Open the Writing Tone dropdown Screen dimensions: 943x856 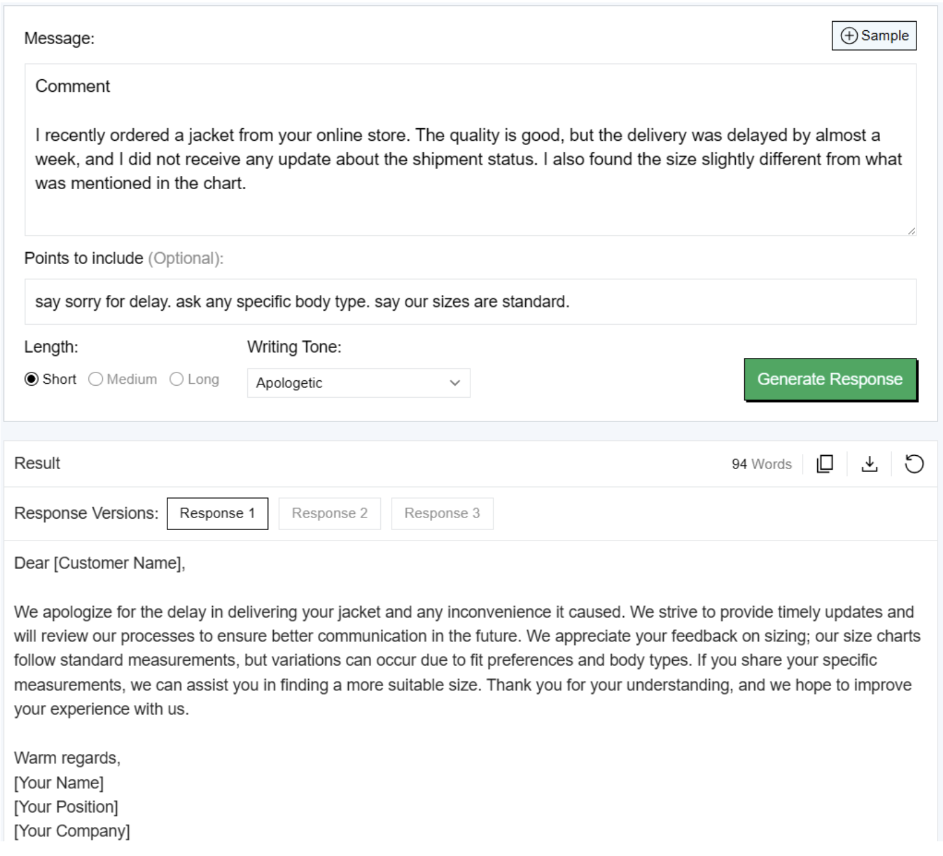[x=358, y=383]
